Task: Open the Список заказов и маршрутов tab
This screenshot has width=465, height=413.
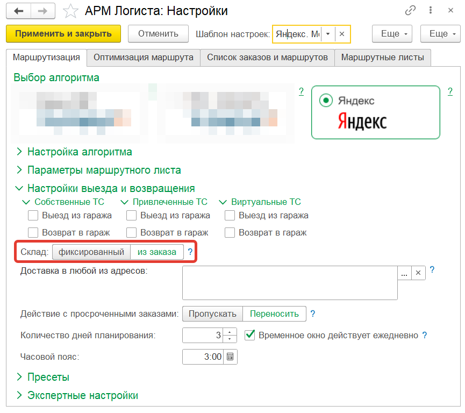Action: 268,57
